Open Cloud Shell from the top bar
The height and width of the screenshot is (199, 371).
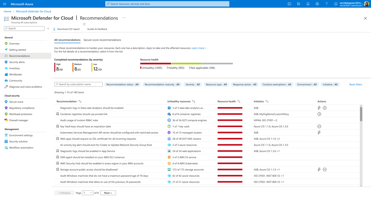(x=289, y=4)
